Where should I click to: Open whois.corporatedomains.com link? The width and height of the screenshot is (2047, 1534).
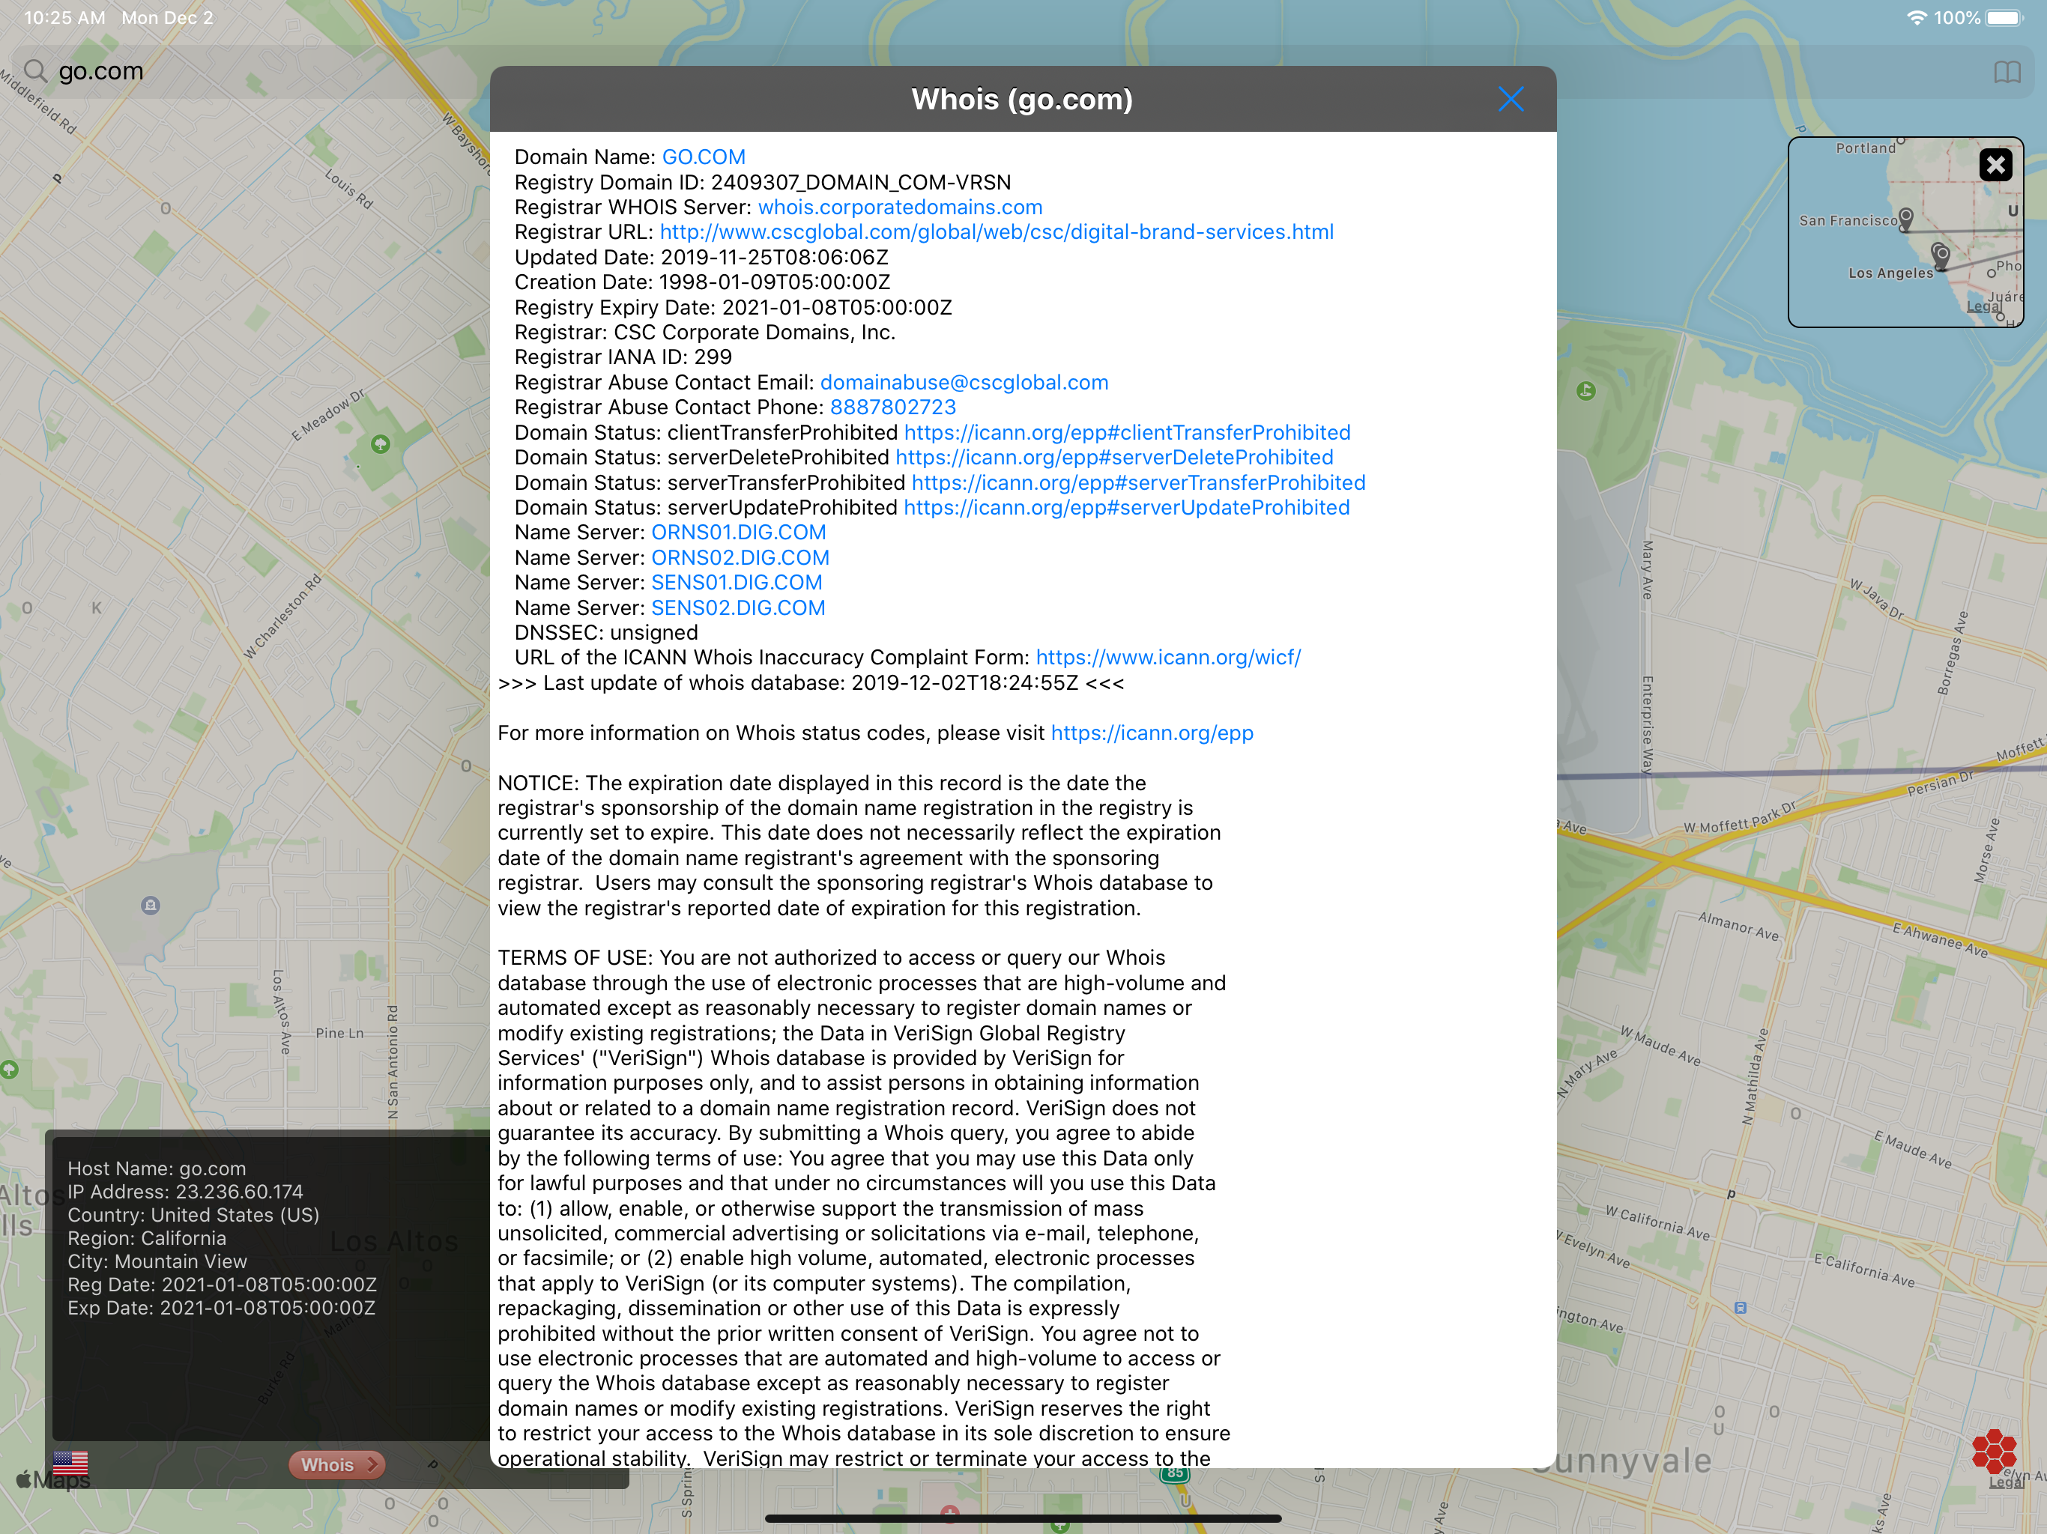click(899, 207)
